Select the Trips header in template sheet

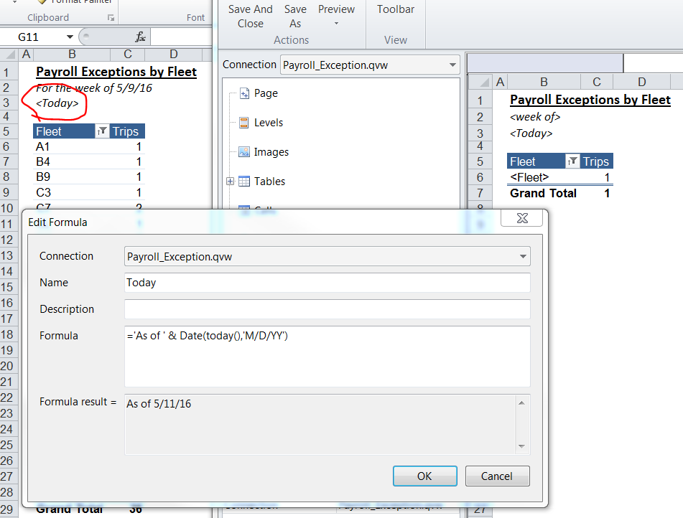pos(596,161)
